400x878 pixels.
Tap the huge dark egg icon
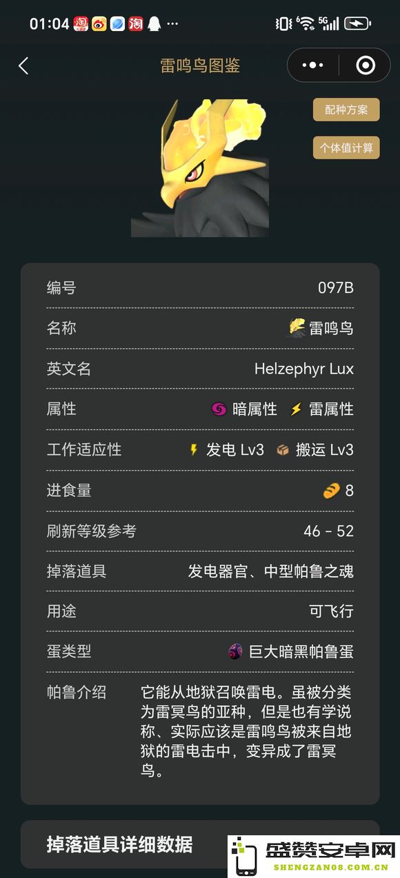click(x=235, y=651)
